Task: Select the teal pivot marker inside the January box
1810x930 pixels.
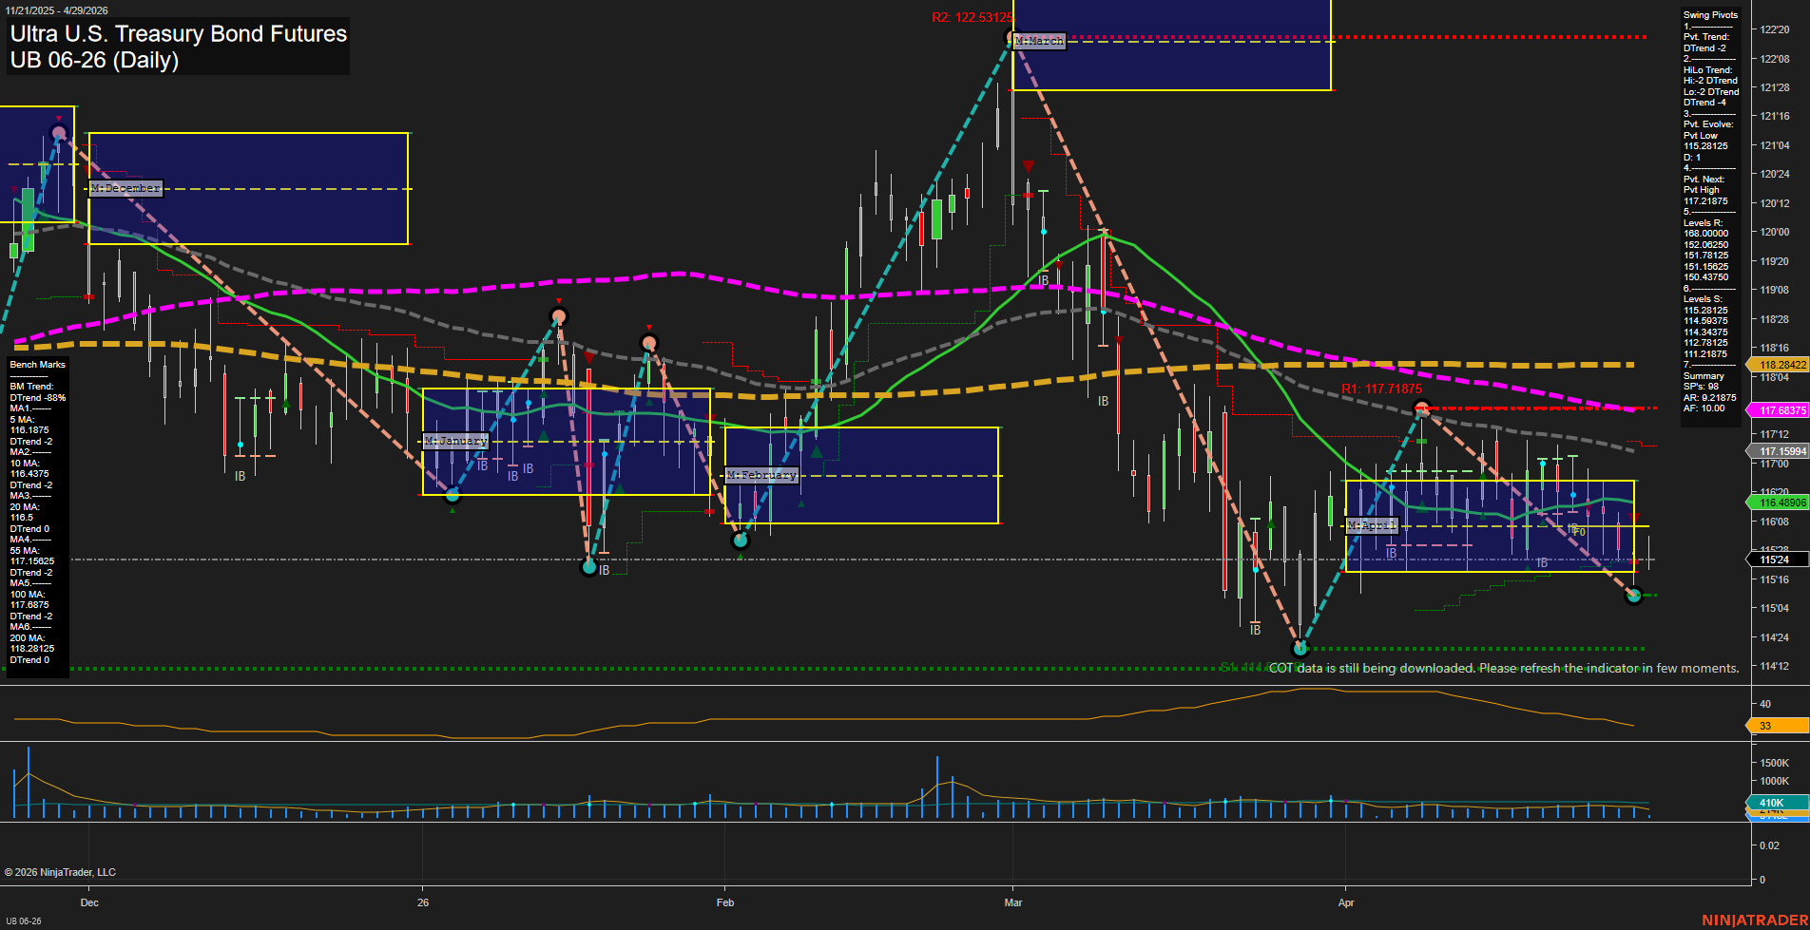Action: coord(452,494)
